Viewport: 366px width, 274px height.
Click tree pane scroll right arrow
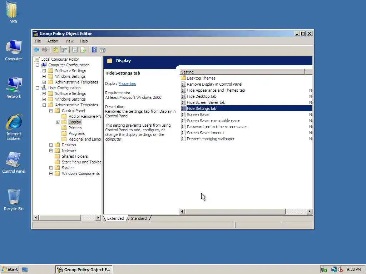tap(98, 217)
